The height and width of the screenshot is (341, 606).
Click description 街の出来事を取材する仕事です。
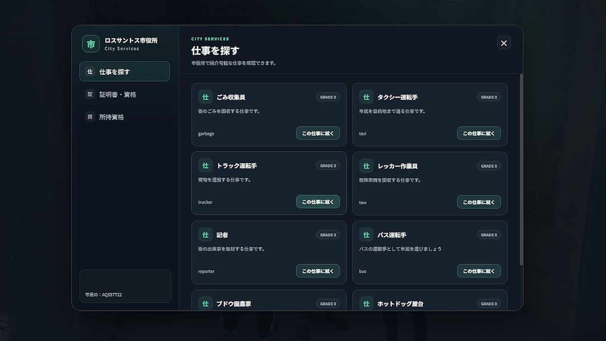coord(231,249)
